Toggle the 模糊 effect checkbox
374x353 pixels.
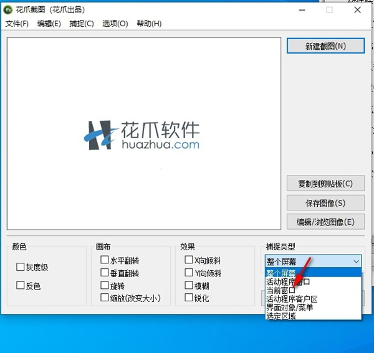click(x=189, y=285)
